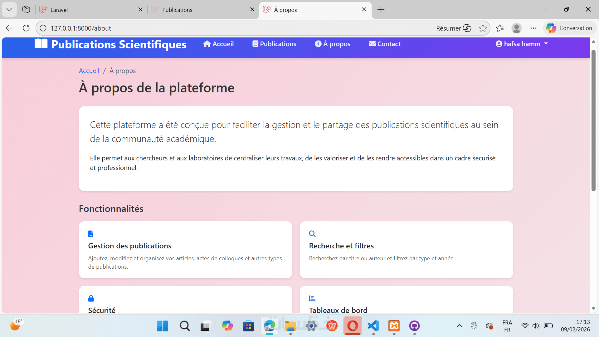Click the page vertical scrollbar thumb
The height and width of the screenshot is (337, 599).
(593, 120)
